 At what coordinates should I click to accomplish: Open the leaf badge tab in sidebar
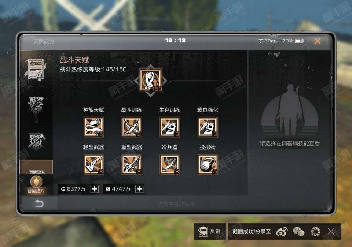click(x=36, y=105)
